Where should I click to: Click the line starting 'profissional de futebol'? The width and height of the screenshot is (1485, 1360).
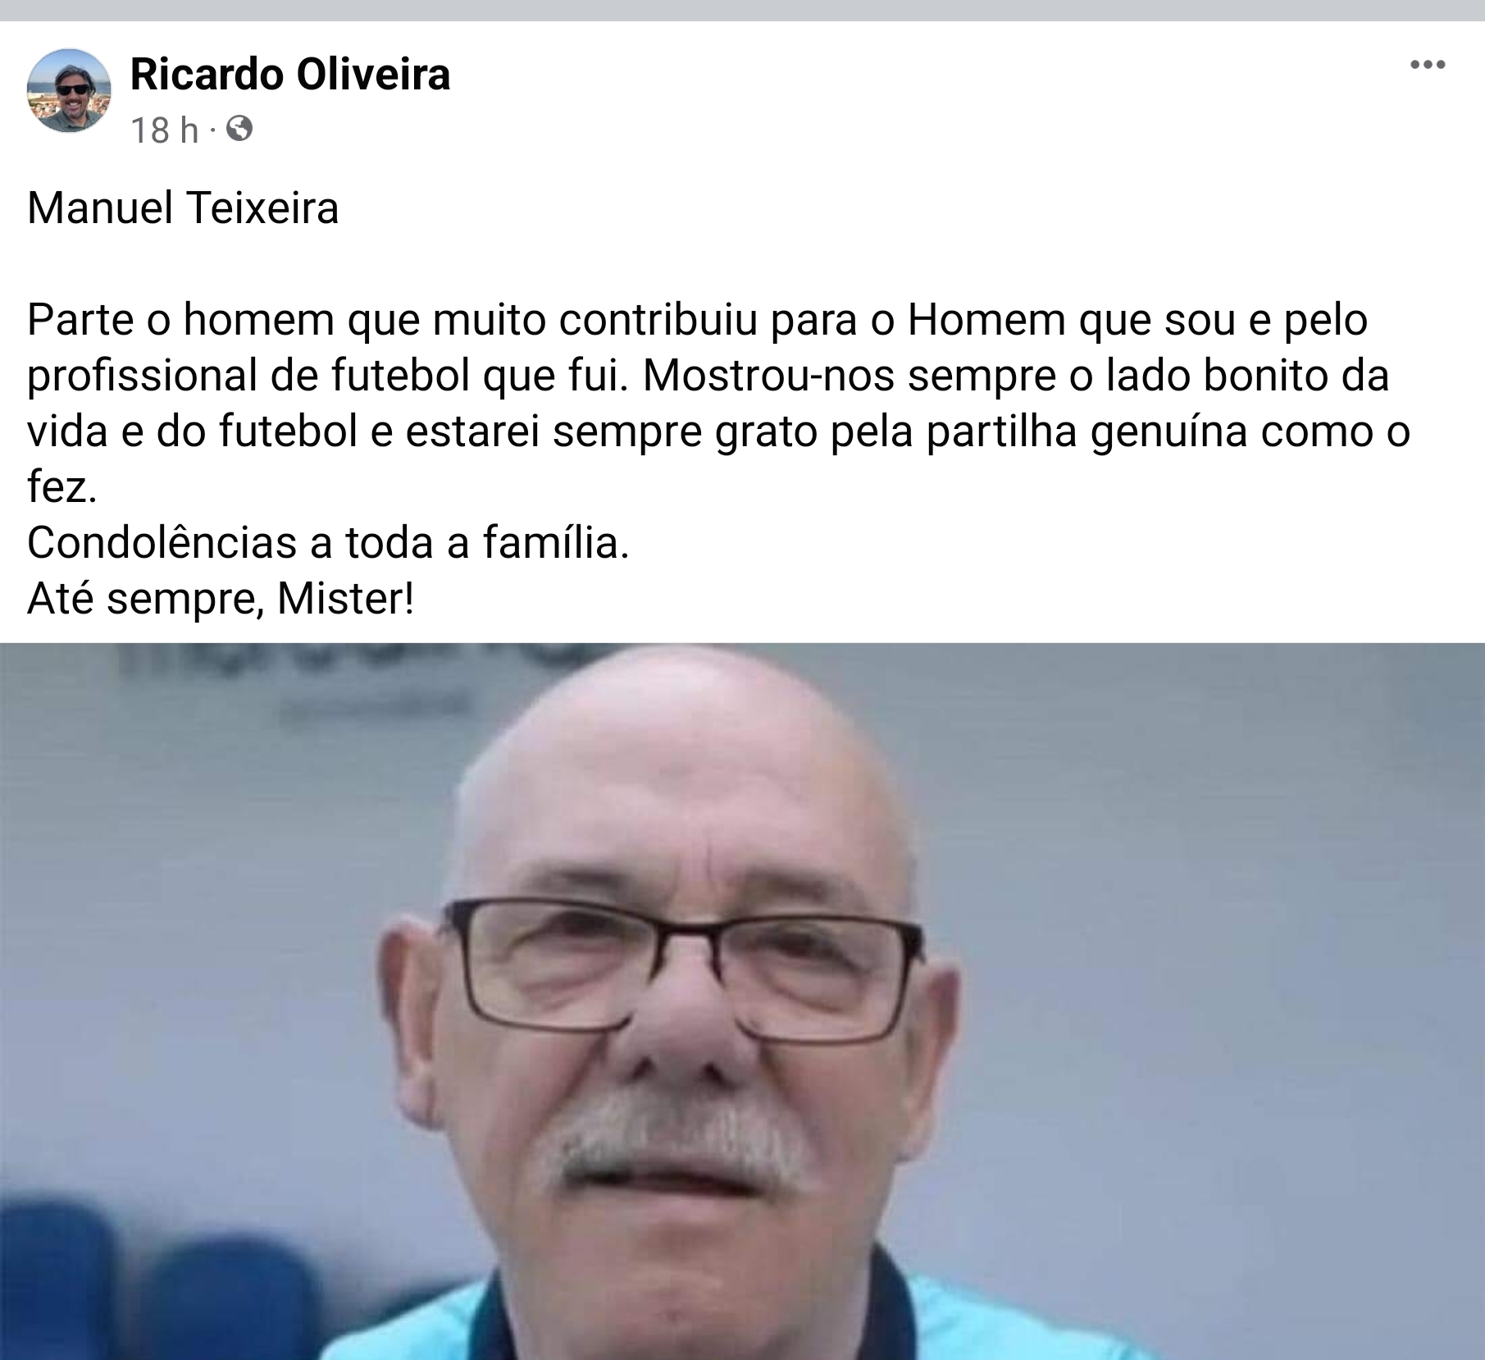point(708,376)
